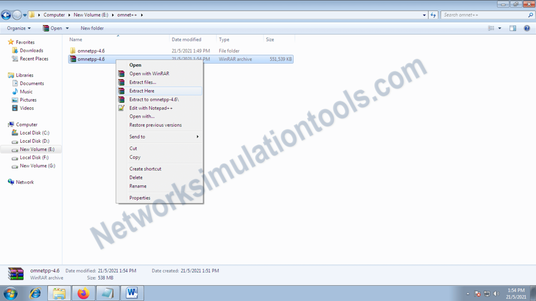Choose Extract Here from the context menu

(x=142, y=91)
